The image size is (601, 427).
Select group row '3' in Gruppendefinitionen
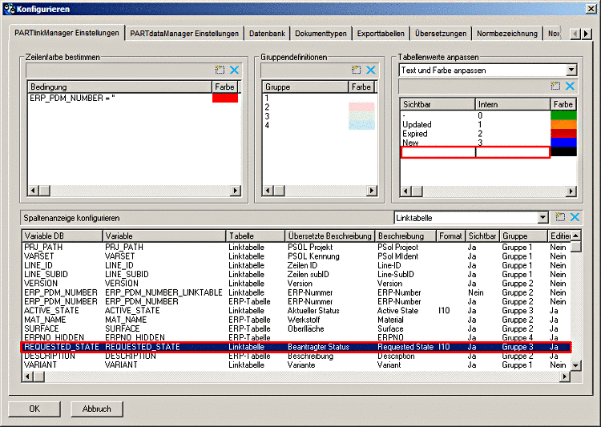coord(318,116)
